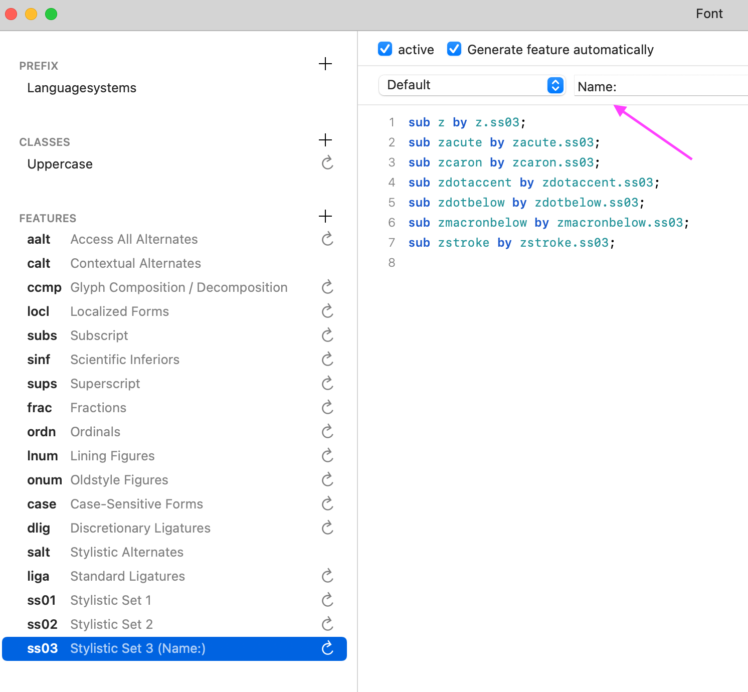The height and width of the screenshot is (692, 748).
Task: Disable the active checkbox
Action: tap(385, 49)
